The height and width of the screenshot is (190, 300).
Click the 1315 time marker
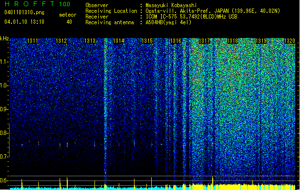(x=147, y=41)
